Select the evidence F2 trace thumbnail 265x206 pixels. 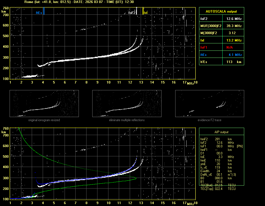pos(209,103)
